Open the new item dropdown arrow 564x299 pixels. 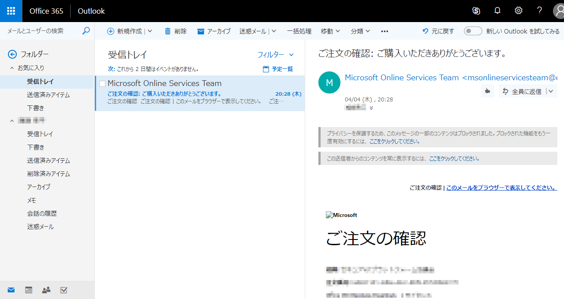pos(149,31)
